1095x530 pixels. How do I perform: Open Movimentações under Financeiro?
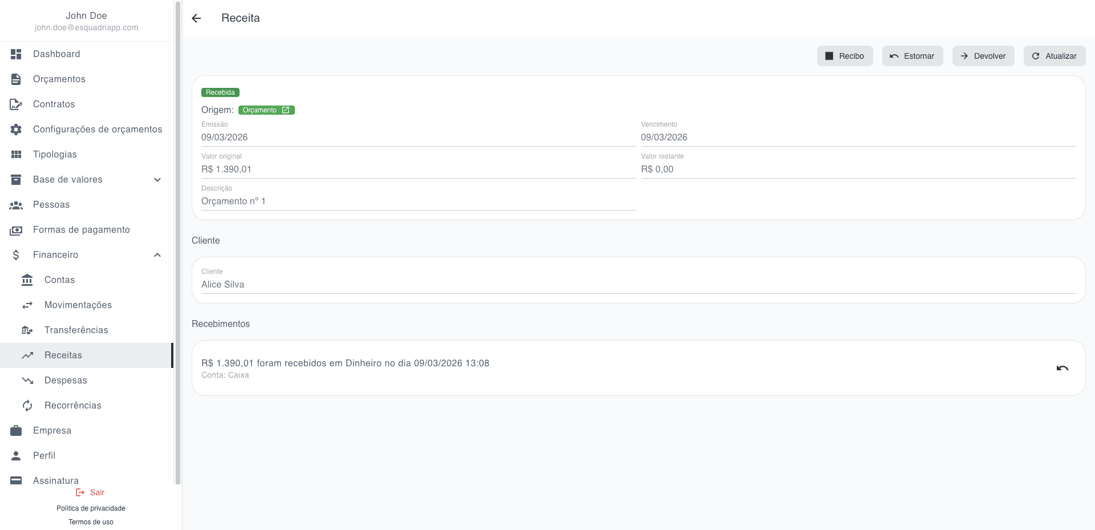86,305
